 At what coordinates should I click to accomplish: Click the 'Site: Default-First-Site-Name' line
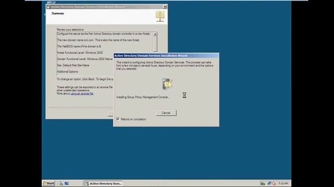click(73, 65)
